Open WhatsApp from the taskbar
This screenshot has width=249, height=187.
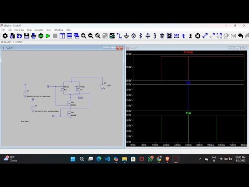150,159
